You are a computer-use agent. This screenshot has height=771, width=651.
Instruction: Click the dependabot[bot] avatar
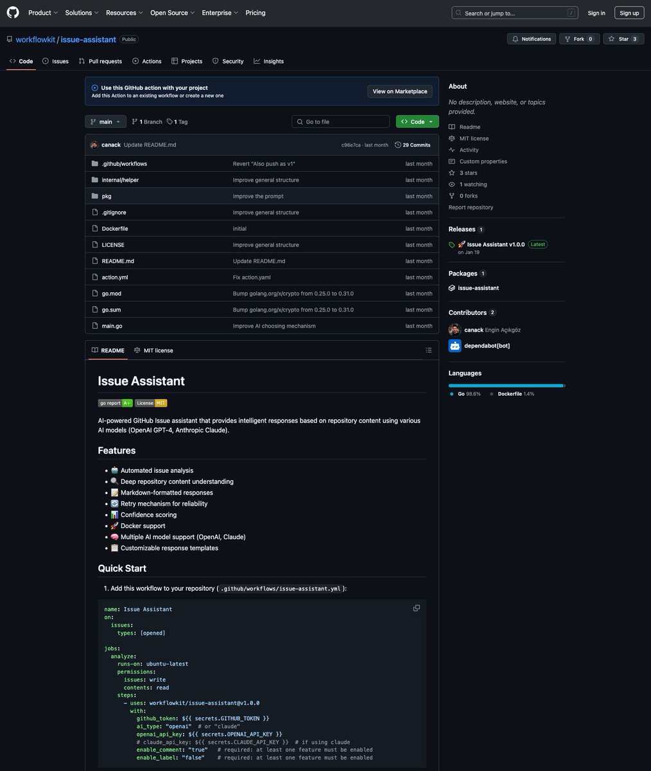[455, 346]
